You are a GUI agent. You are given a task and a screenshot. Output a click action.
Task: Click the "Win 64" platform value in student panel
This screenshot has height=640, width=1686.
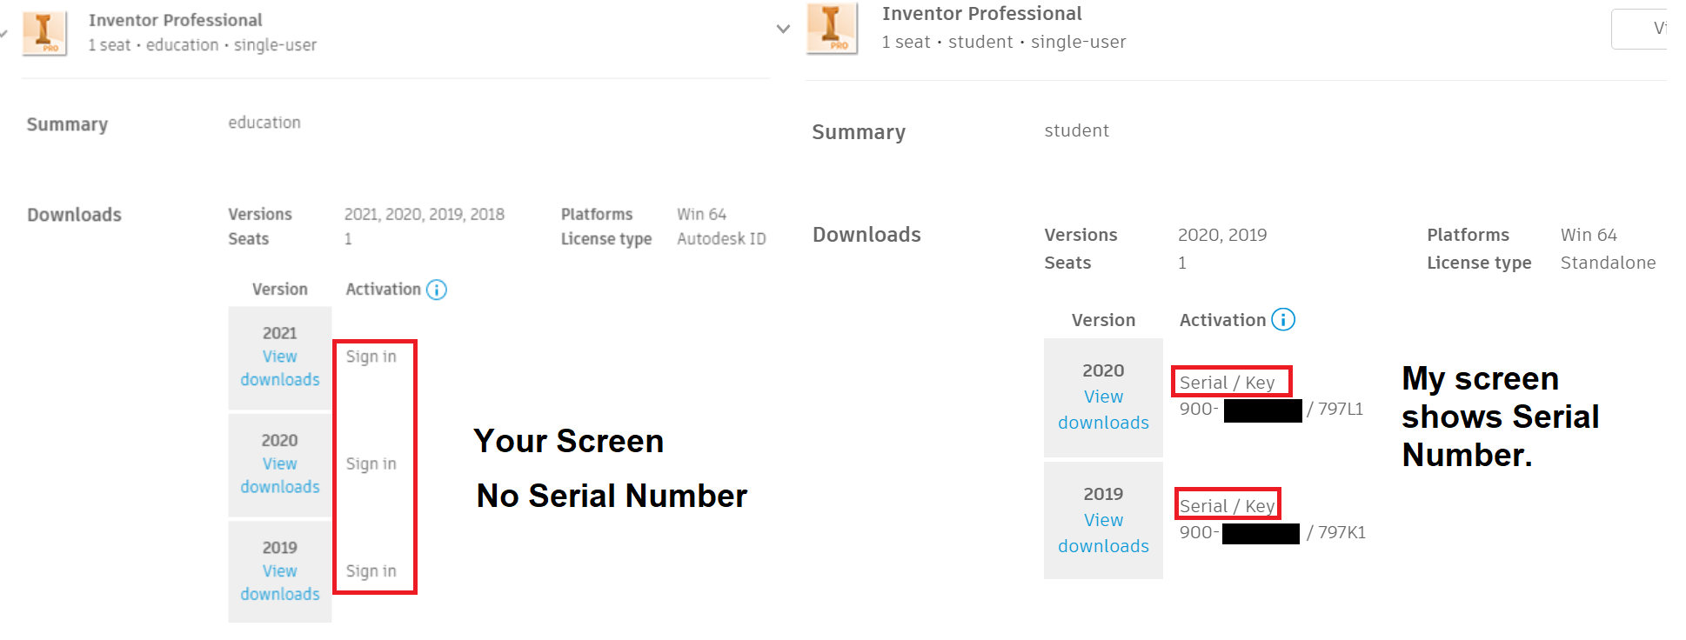(1589, 235)
